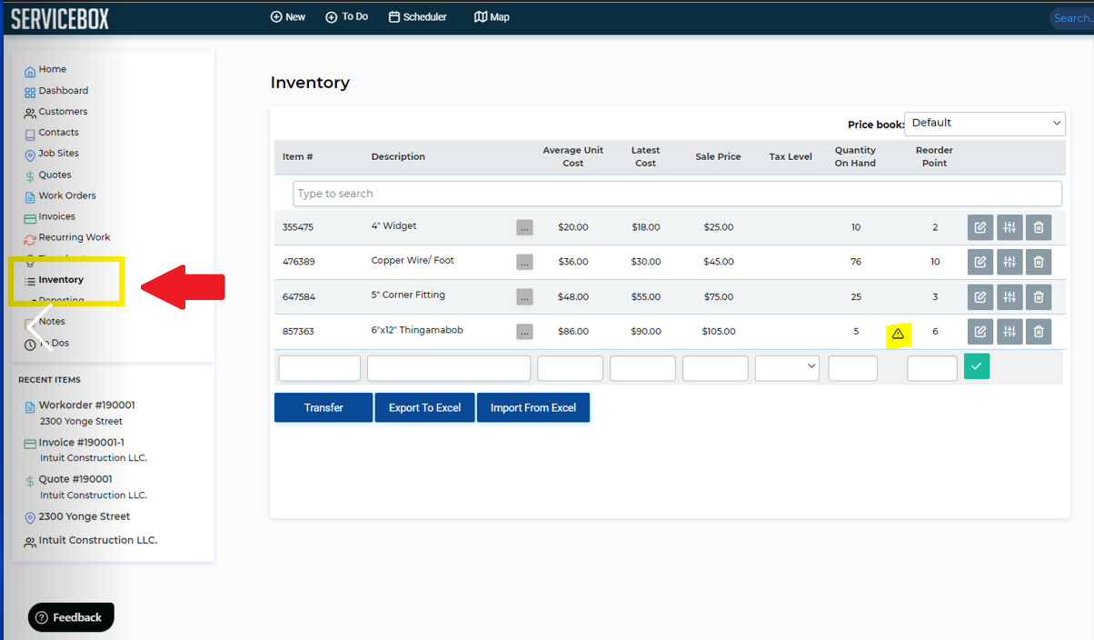Click the Feedback button
Viewport: 1094px width, 640px height.
(x=71, y=617)
